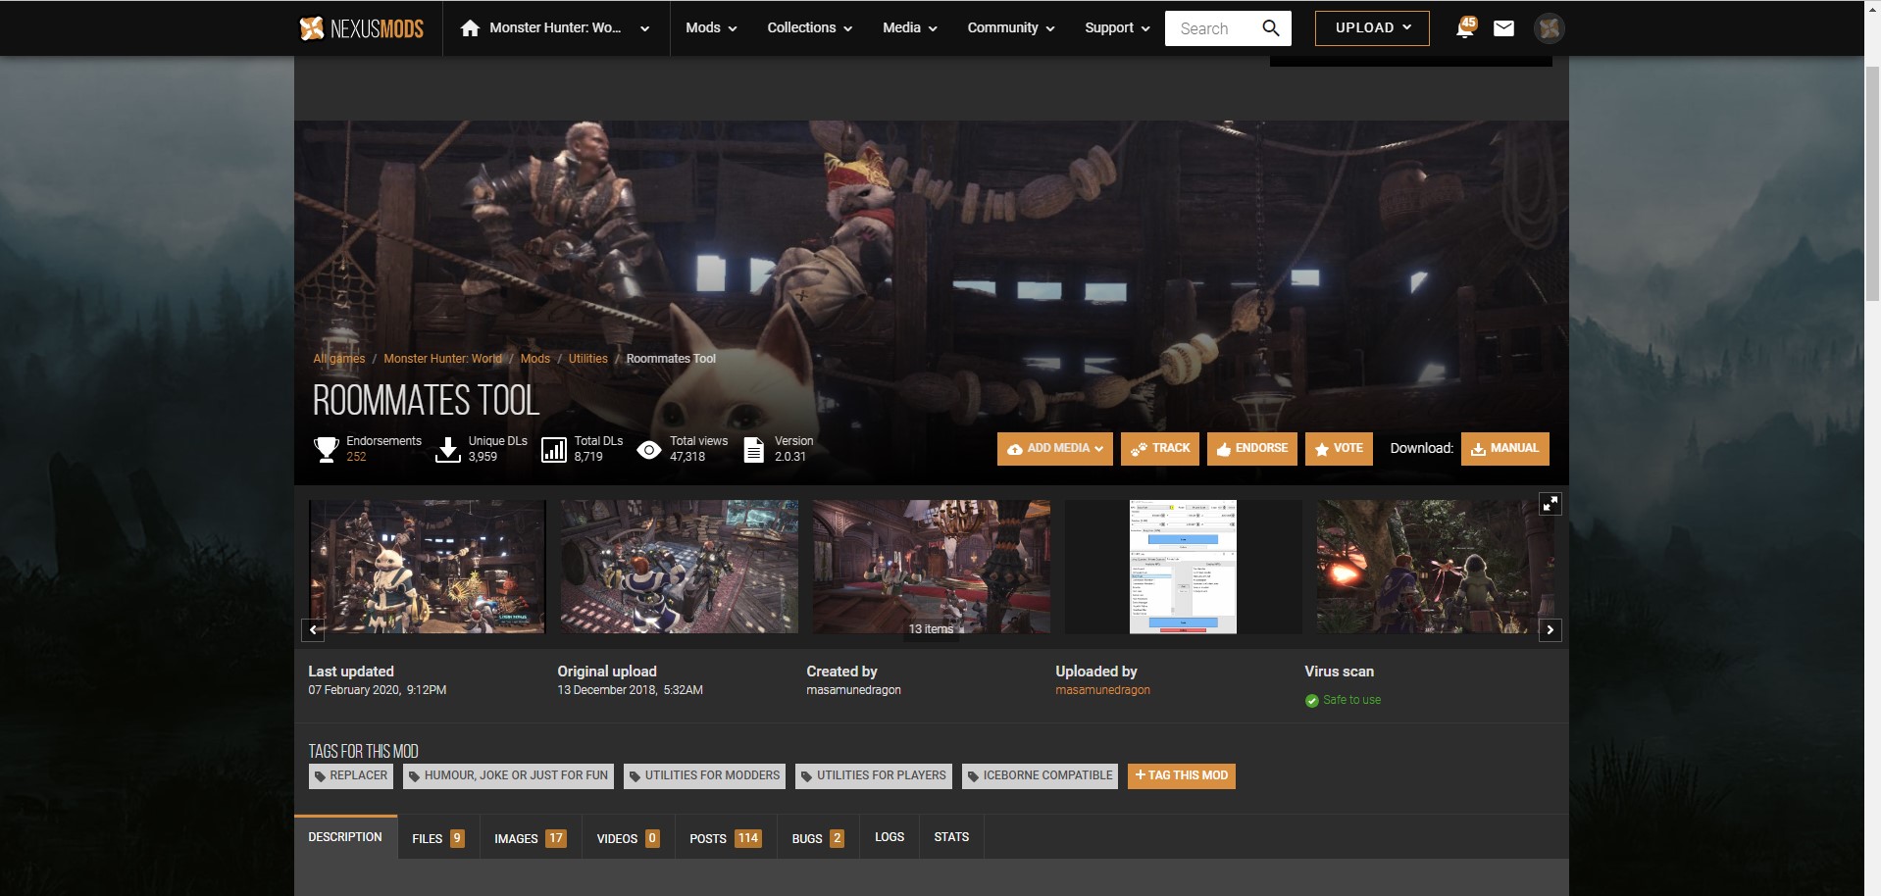Open the fifth forest scene thumbnail
The image size is (1881, 896).
[1436, 567]
